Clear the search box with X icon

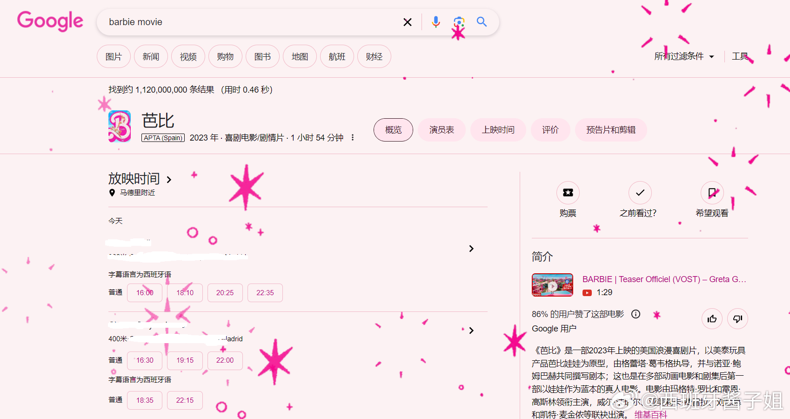click(x=408, y=22)
